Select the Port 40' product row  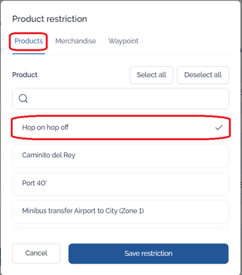pos(120,184)
